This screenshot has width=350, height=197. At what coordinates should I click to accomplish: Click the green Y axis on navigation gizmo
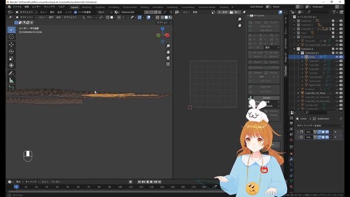(x=159, y=35)
